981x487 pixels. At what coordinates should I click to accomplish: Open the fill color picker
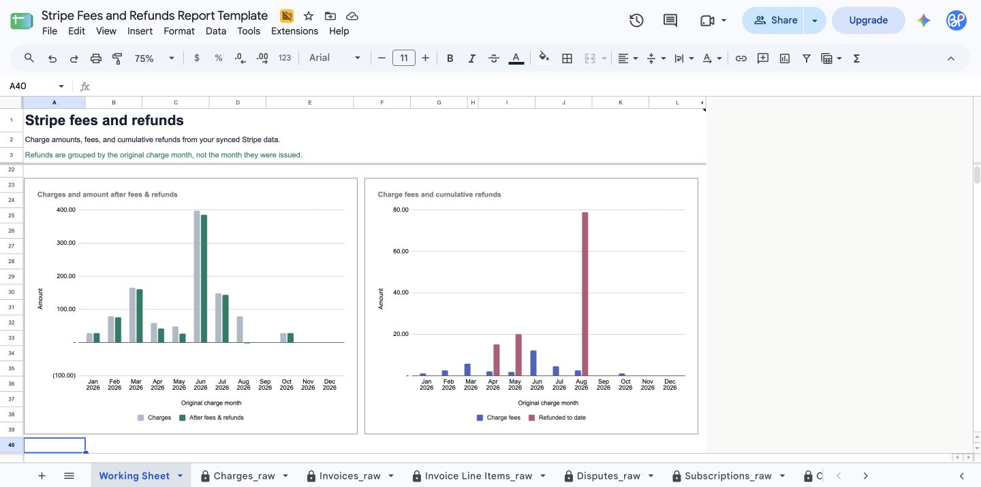pos(544,58)
